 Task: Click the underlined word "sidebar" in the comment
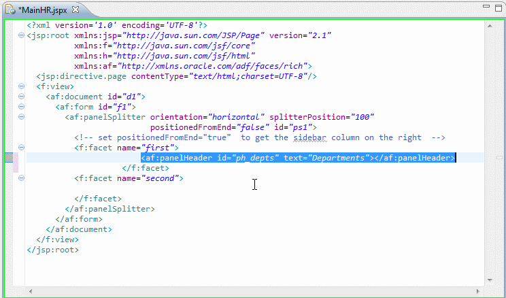point(310,137)
